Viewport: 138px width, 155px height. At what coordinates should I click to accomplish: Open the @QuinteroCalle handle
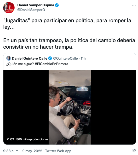coord(65,59)
